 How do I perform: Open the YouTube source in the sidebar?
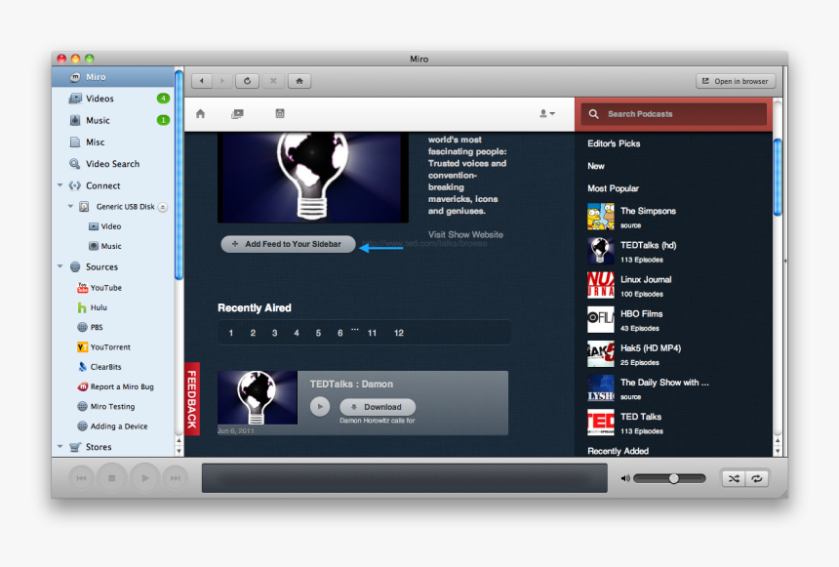click(x=101, y=287)
